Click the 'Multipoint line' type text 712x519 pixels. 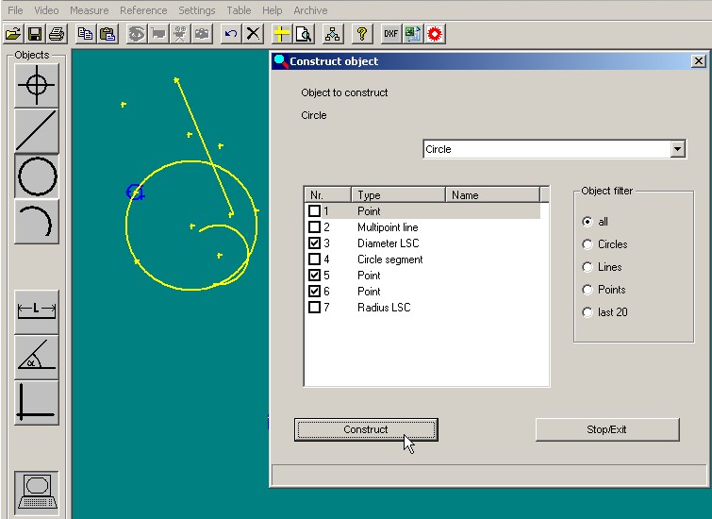pos(388,227)
